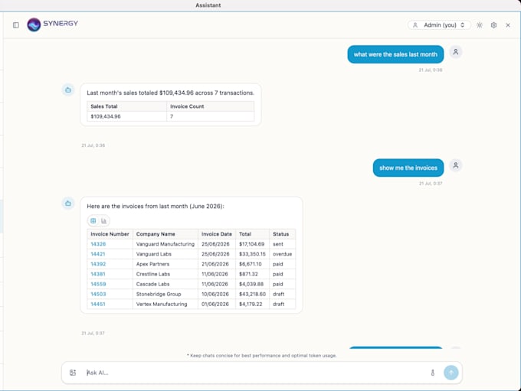
Task: Click the Total column header in invoices table
Action: (x=252, y=234)
